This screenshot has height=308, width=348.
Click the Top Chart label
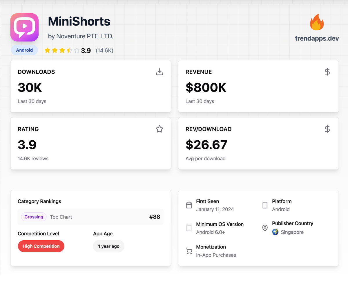coord(61,217)
